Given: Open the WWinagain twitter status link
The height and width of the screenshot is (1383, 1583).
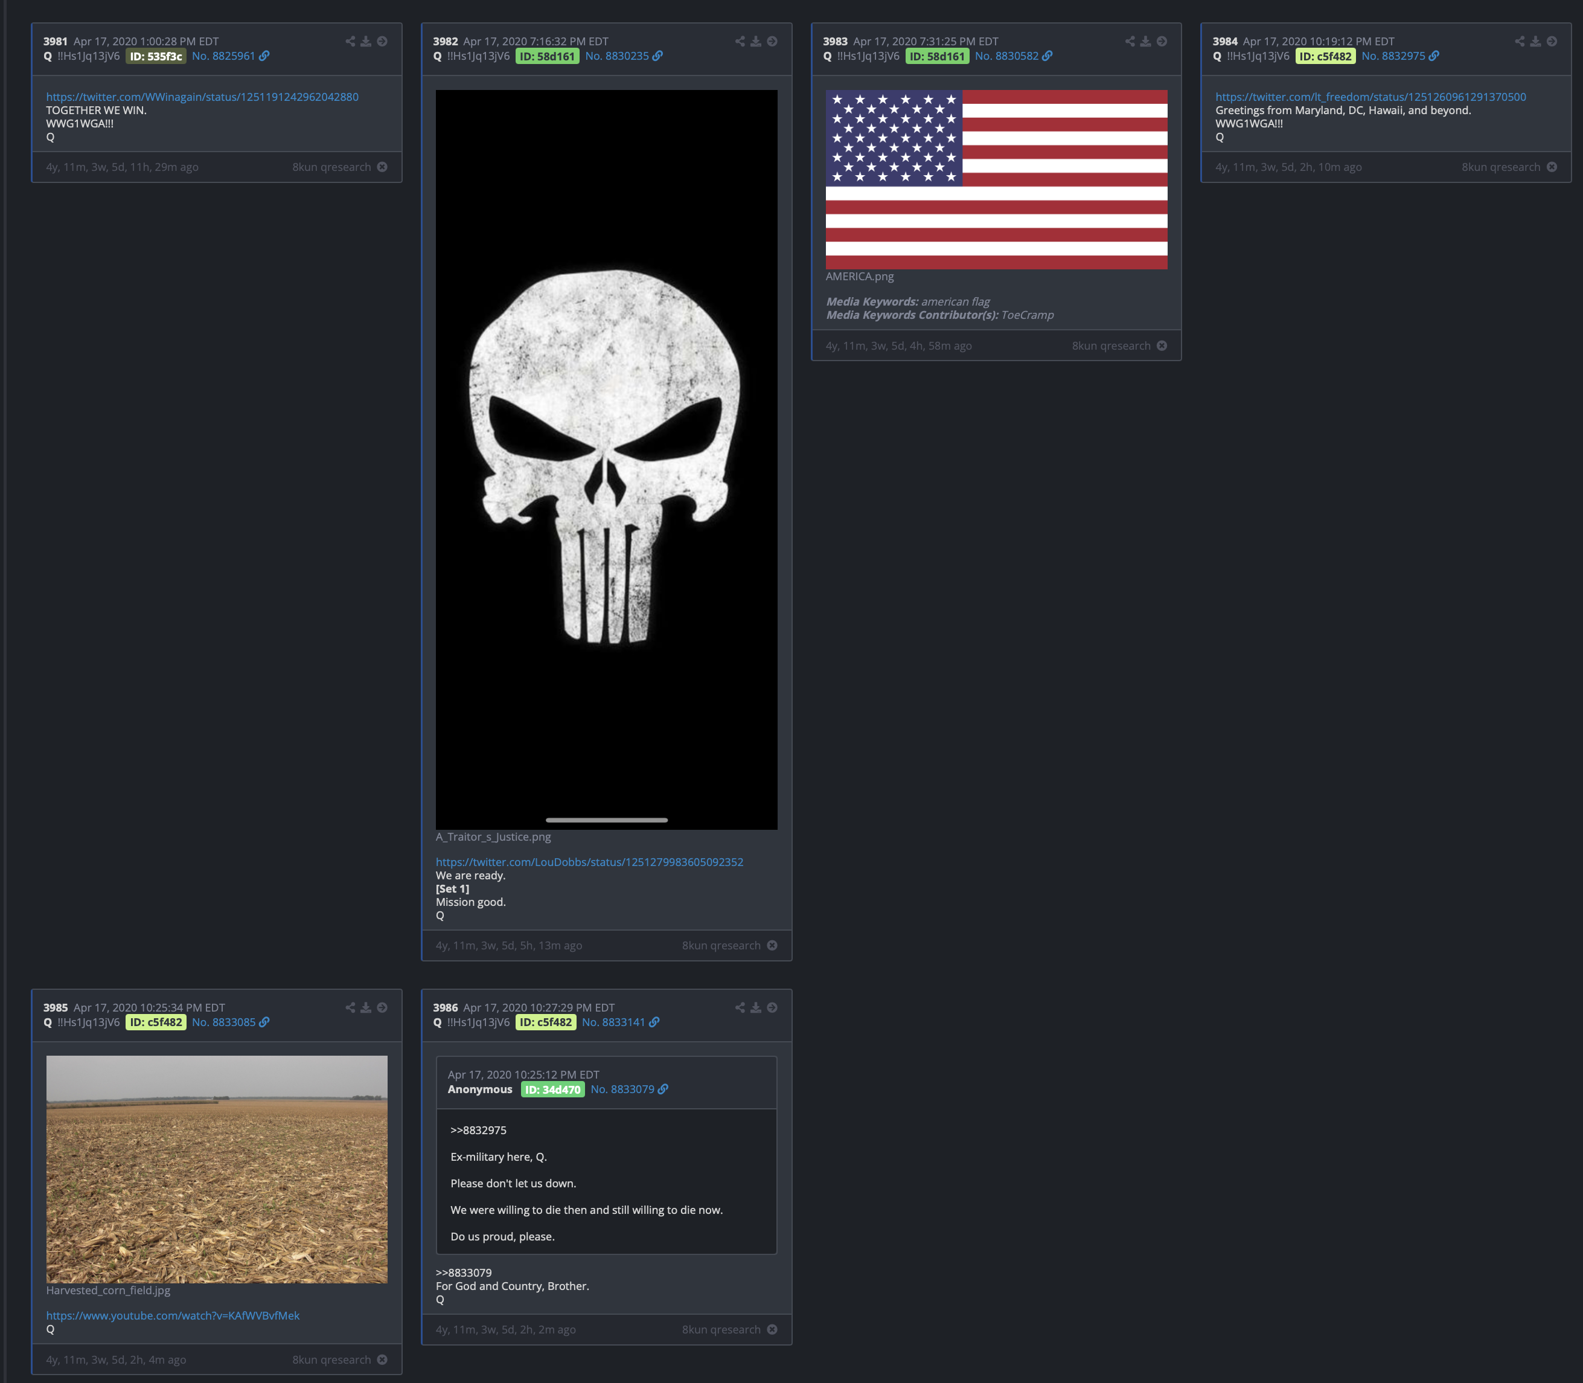Looking at the screenshot, I should tap(202, 97).
